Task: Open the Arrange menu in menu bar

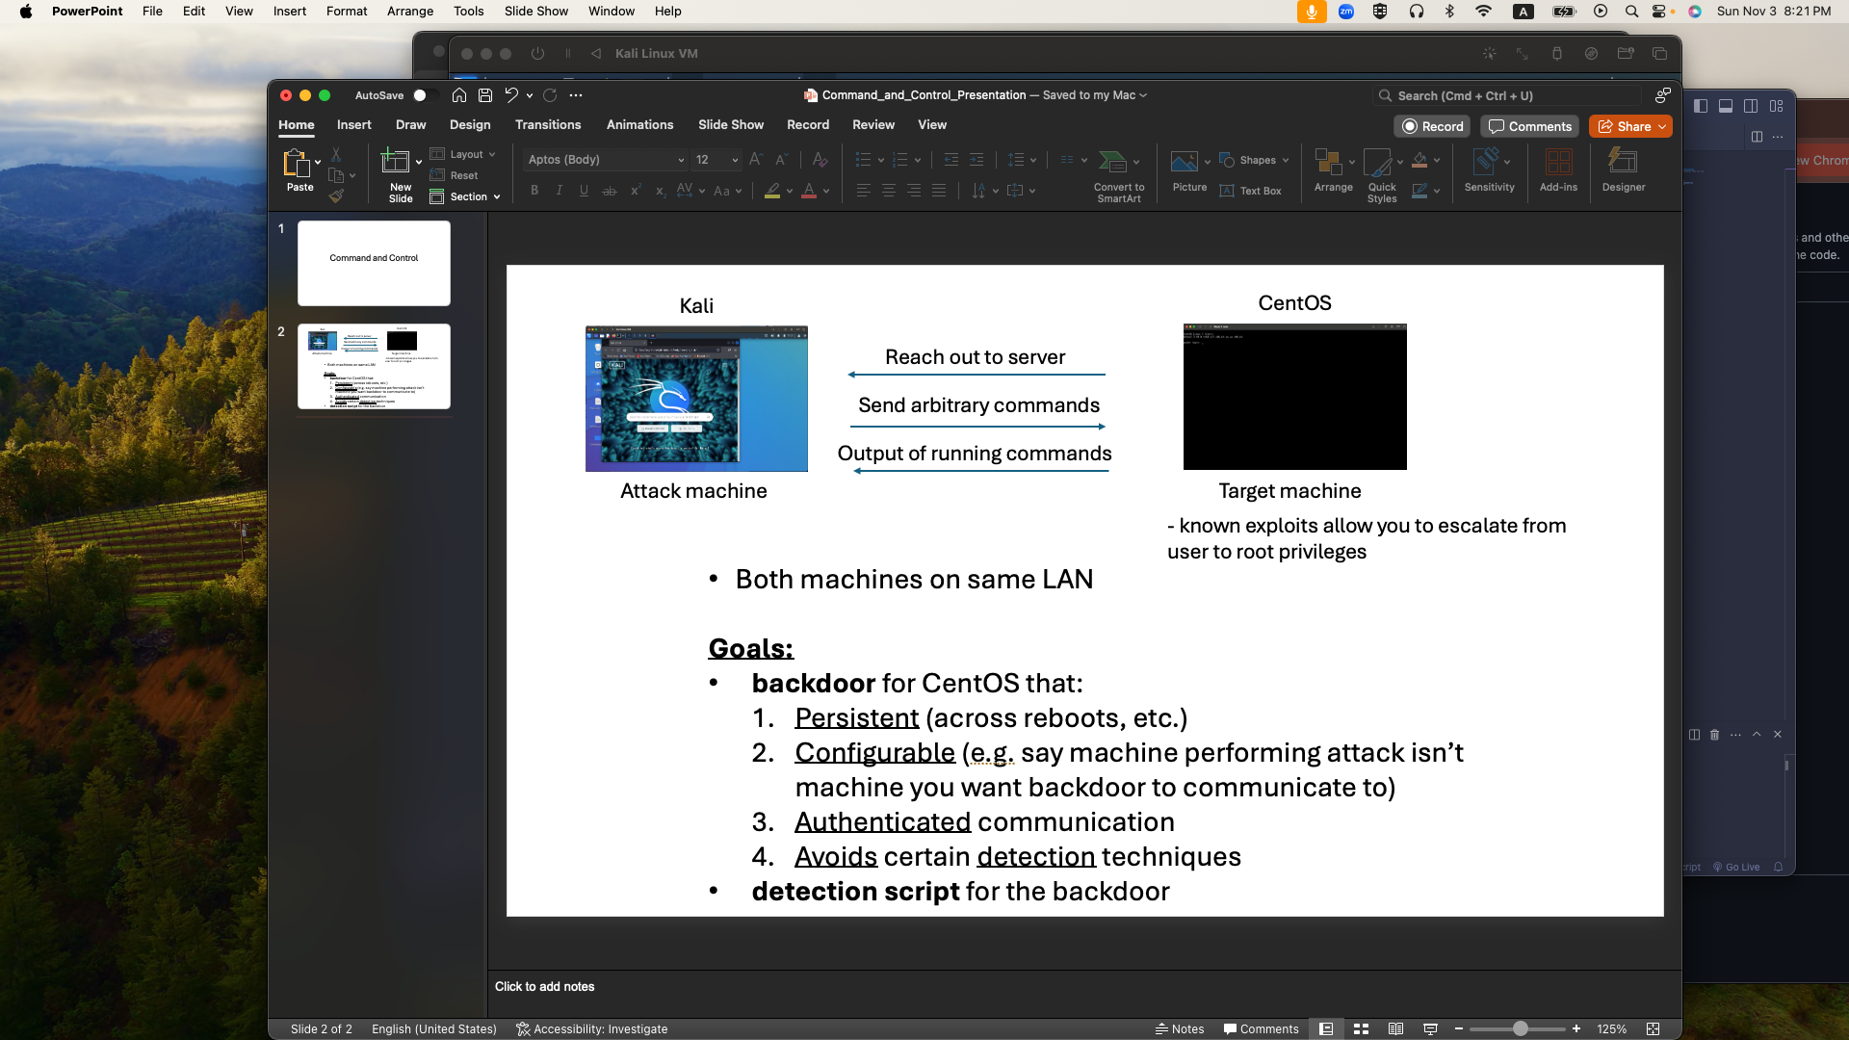Action: [410, 12]
